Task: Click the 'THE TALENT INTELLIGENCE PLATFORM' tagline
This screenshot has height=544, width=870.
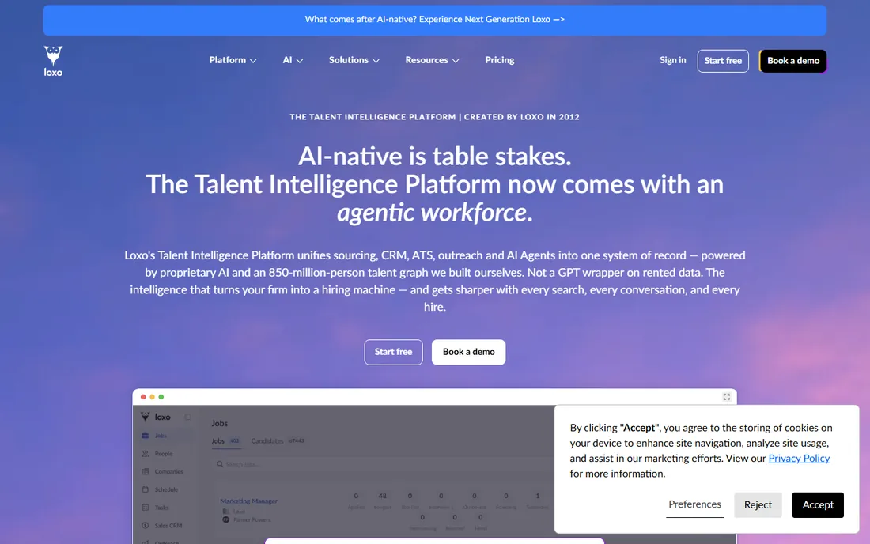Action: click(x=373, y=117)
